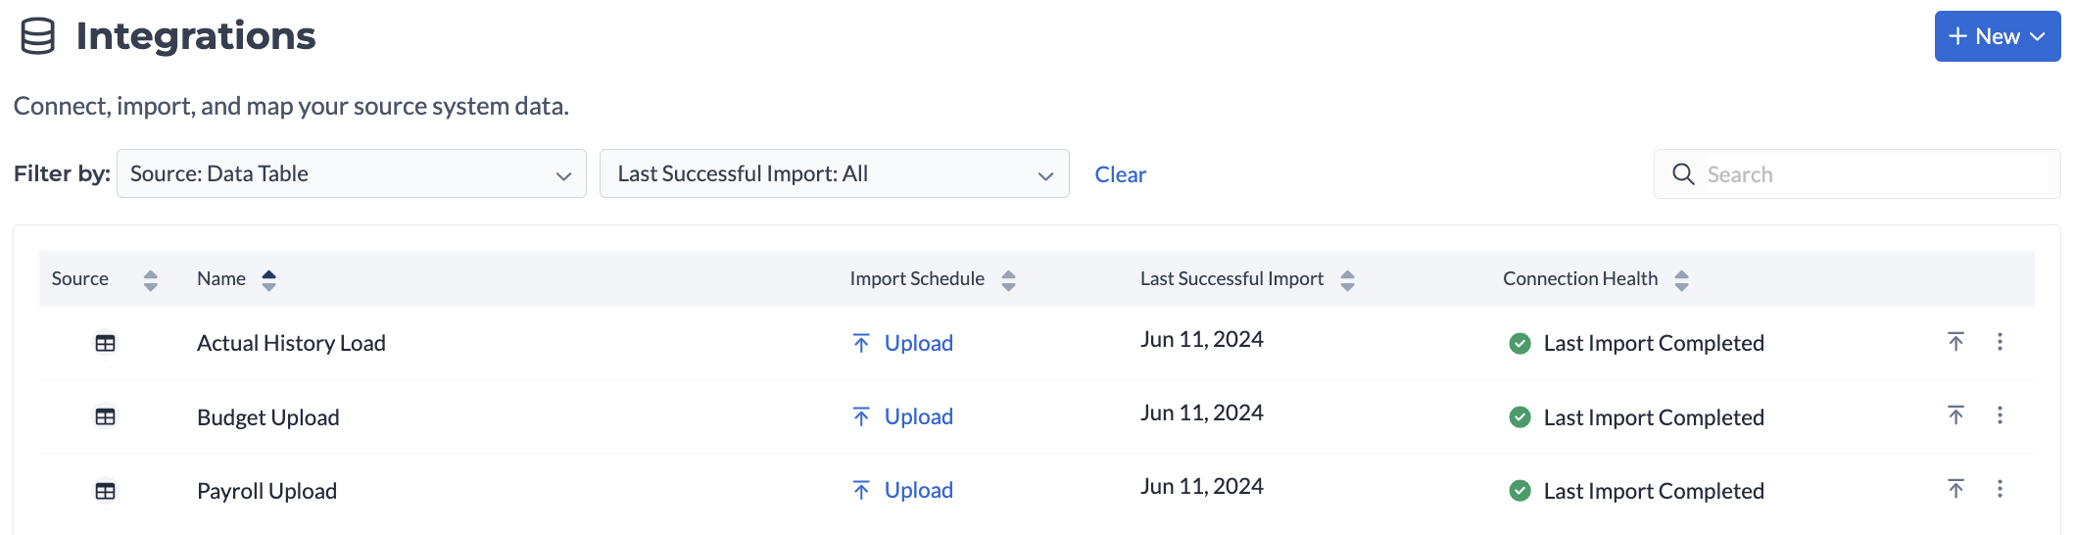Click the green check icon for Payroll Upload
Viewport: 2075px width, 535px height.
click(1520, 491)
